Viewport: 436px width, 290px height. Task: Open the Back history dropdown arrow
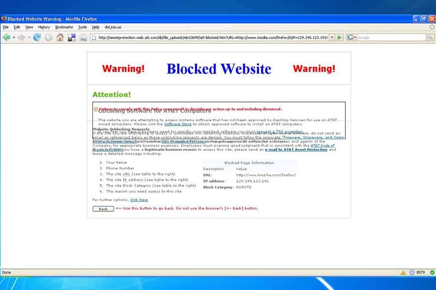[14, 38]
